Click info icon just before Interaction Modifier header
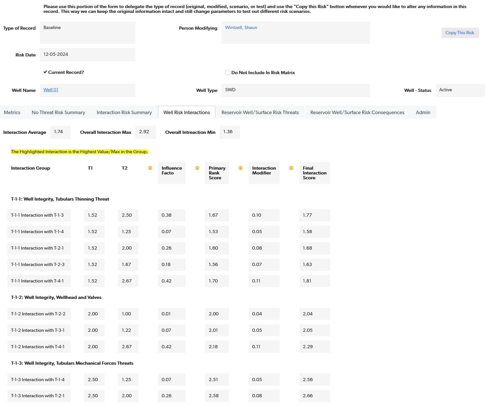486x405 pixels. click(x=240, y=168)
